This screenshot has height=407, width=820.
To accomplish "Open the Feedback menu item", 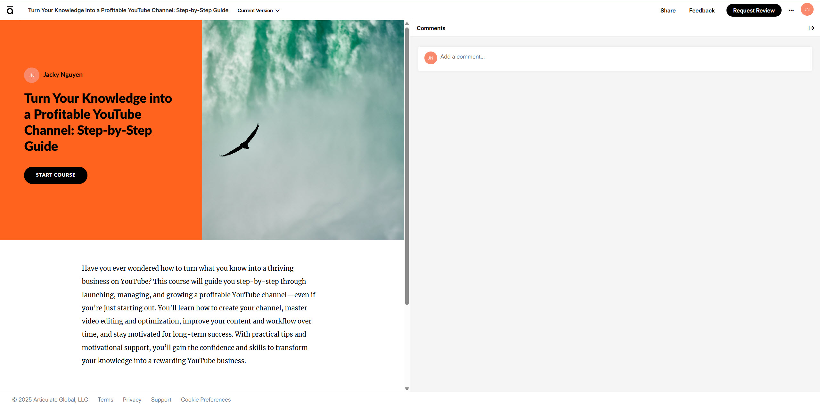I will [x=702, y=11].
